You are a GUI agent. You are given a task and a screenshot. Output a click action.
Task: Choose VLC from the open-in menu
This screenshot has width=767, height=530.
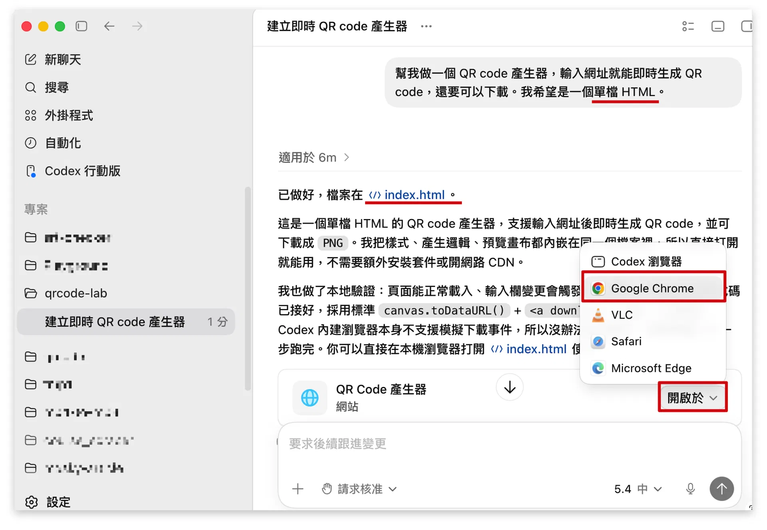[652, 315]
